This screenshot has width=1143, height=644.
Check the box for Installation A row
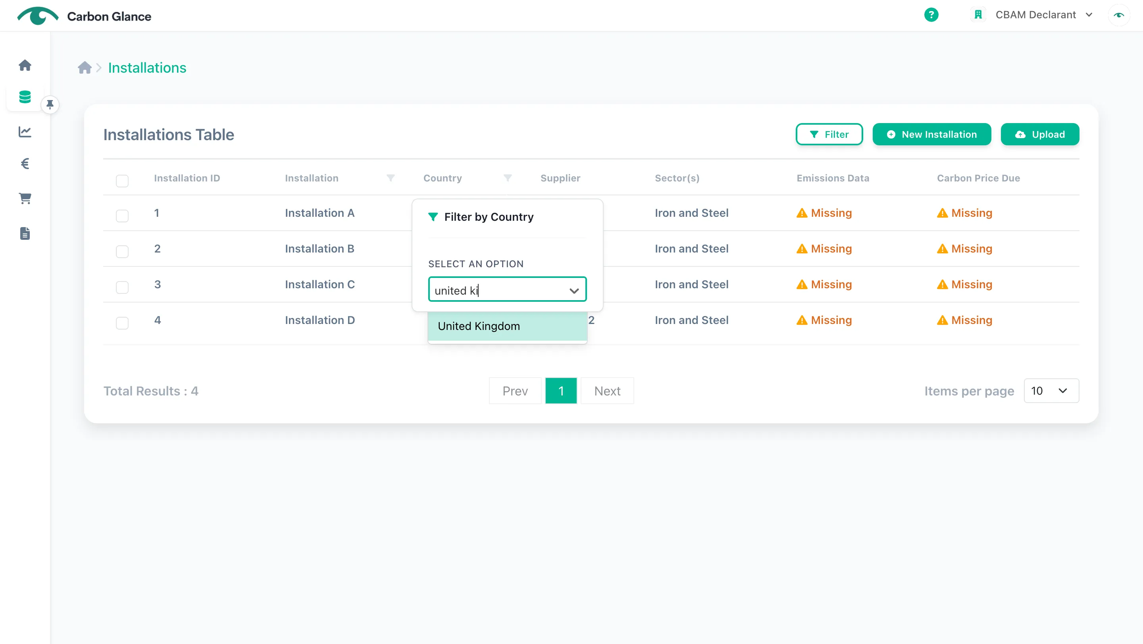click(122, 216)
